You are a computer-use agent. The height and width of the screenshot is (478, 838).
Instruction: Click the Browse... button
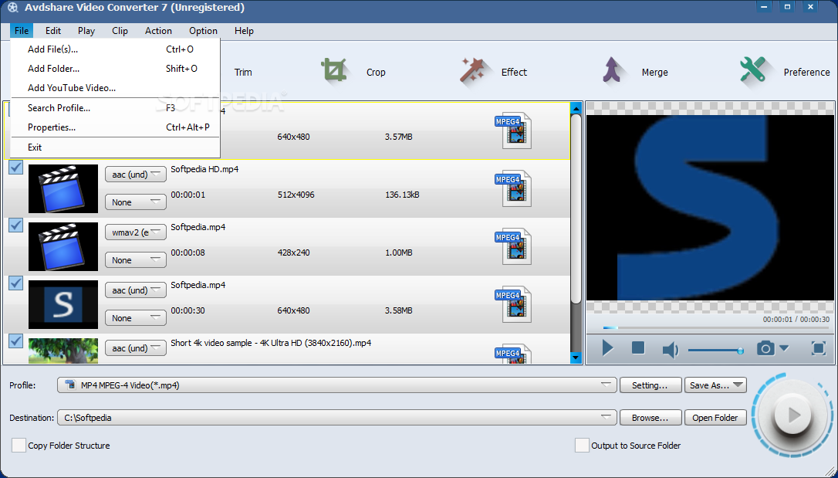pos(650,418)
